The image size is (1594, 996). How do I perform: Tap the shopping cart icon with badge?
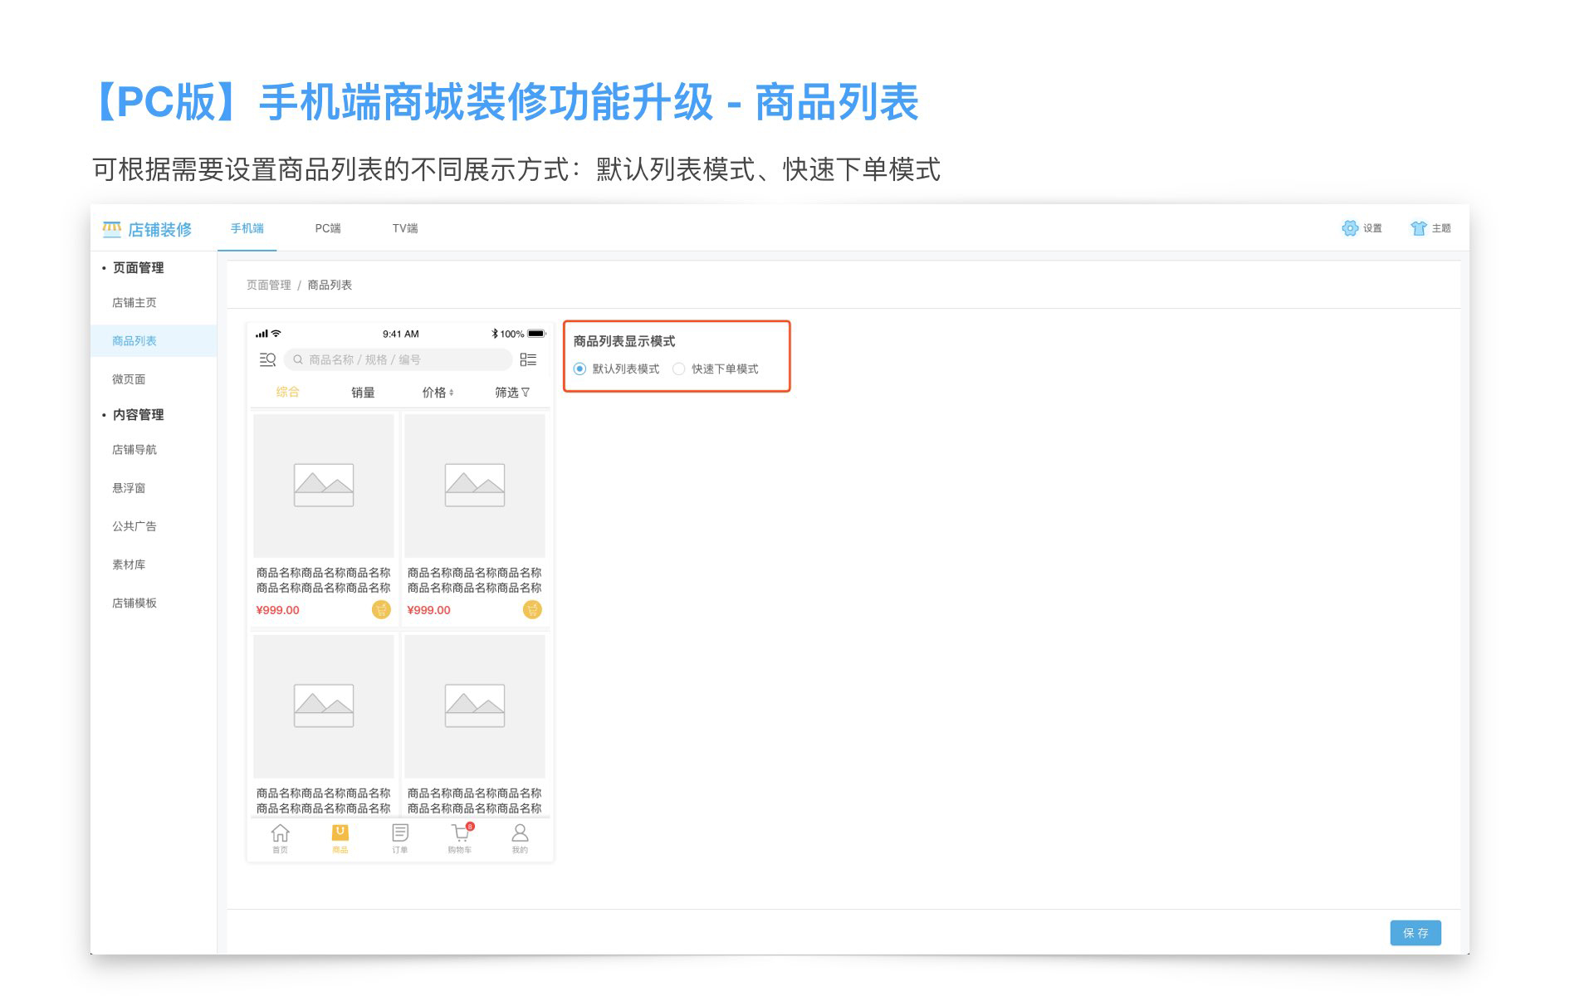[460, 833]
